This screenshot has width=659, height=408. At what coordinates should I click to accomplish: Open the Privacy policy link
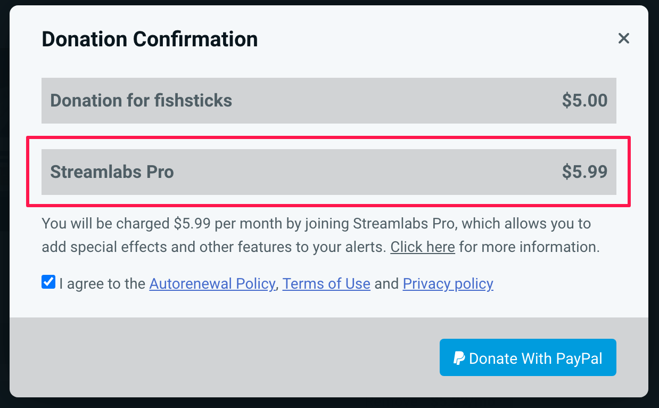(448, 284)
